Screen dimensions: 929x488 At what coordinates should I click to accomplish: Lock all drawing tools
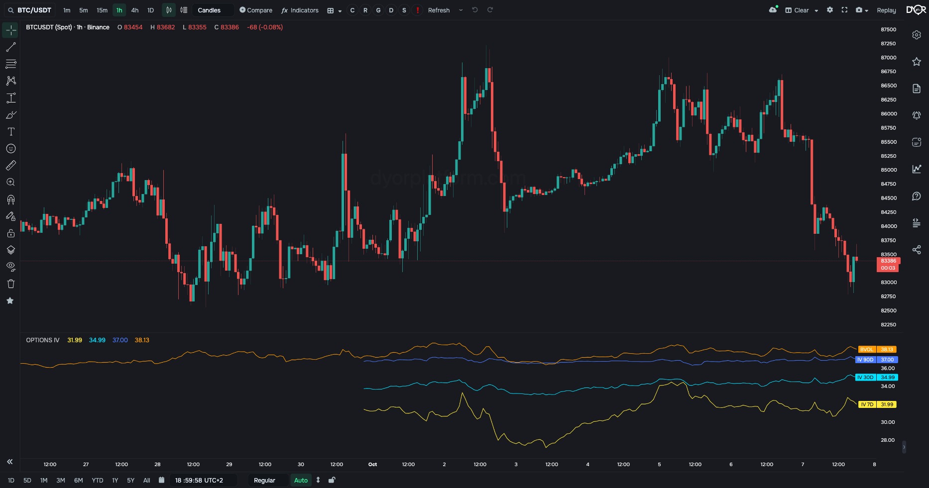[10, 233]
